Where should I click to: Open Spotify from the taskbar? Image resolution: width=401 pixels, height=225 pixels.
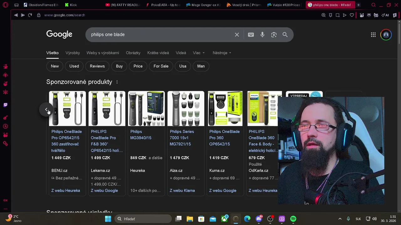(x=293, y=219)
